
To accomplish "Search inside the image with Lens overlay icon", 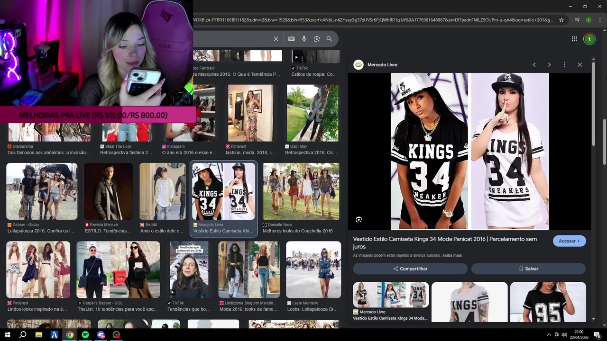I will (359, 219).
